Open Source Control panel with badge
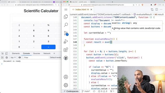The image size is (165, 93). point(66,33)
